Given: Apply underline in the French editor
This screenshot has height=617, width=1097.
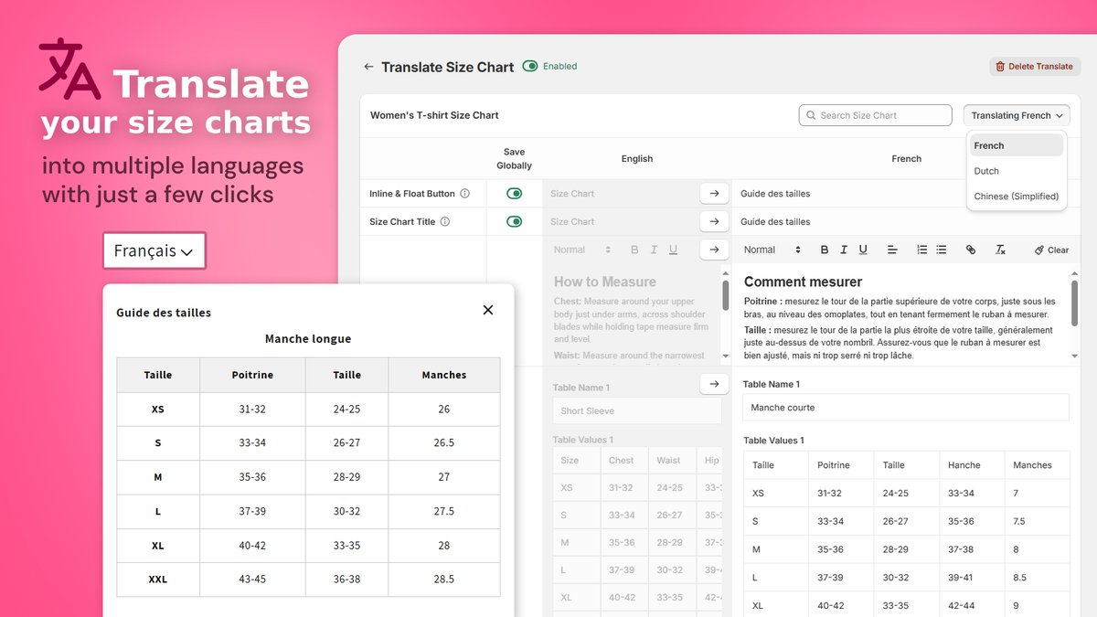Looking at the screenshot, I should click(x=863, y=250).
